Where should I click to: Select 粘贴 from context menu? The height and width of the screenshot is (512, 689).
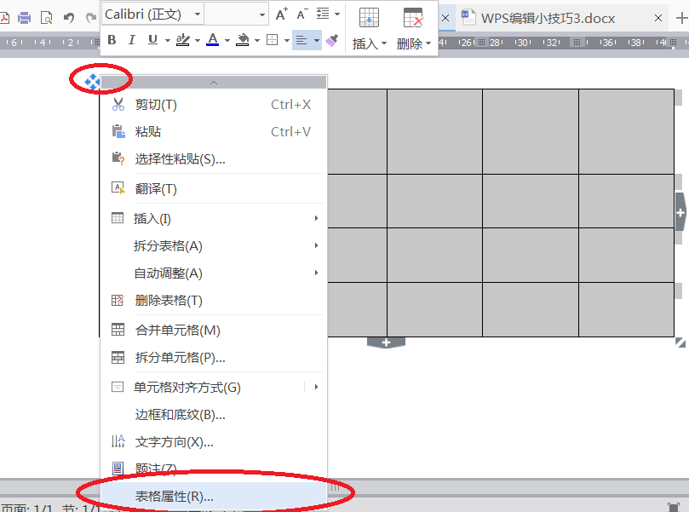click(214, 132)
